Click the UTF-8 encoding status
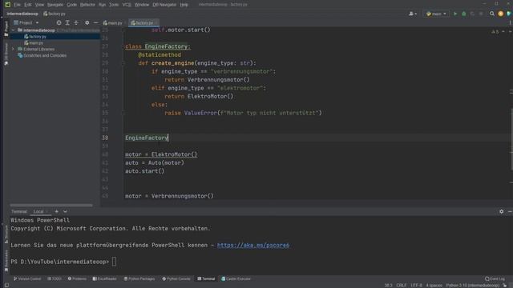513x288 pixels. pyautogui.click(x=416, y=286)
